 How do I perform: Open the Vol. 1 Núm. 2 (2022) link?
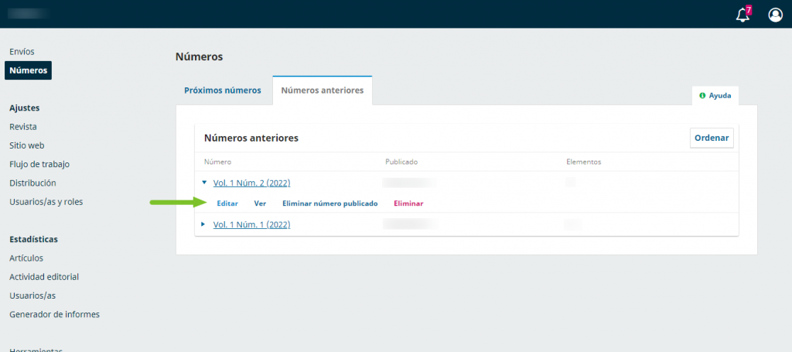251,183
